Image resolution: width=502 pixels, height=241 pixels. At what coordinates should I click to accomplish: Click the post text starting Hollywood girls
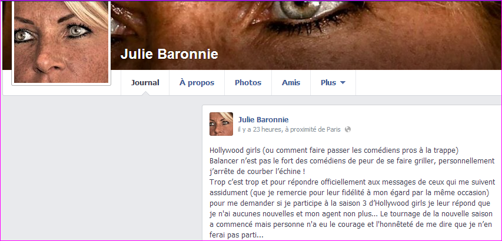click(351, 193)
